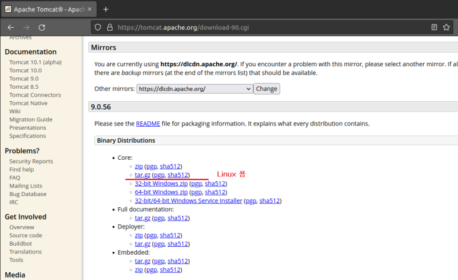Open Translations sidebar link
Screen dimensions: 458x280
pyautogui.click(x=25, y=252)
